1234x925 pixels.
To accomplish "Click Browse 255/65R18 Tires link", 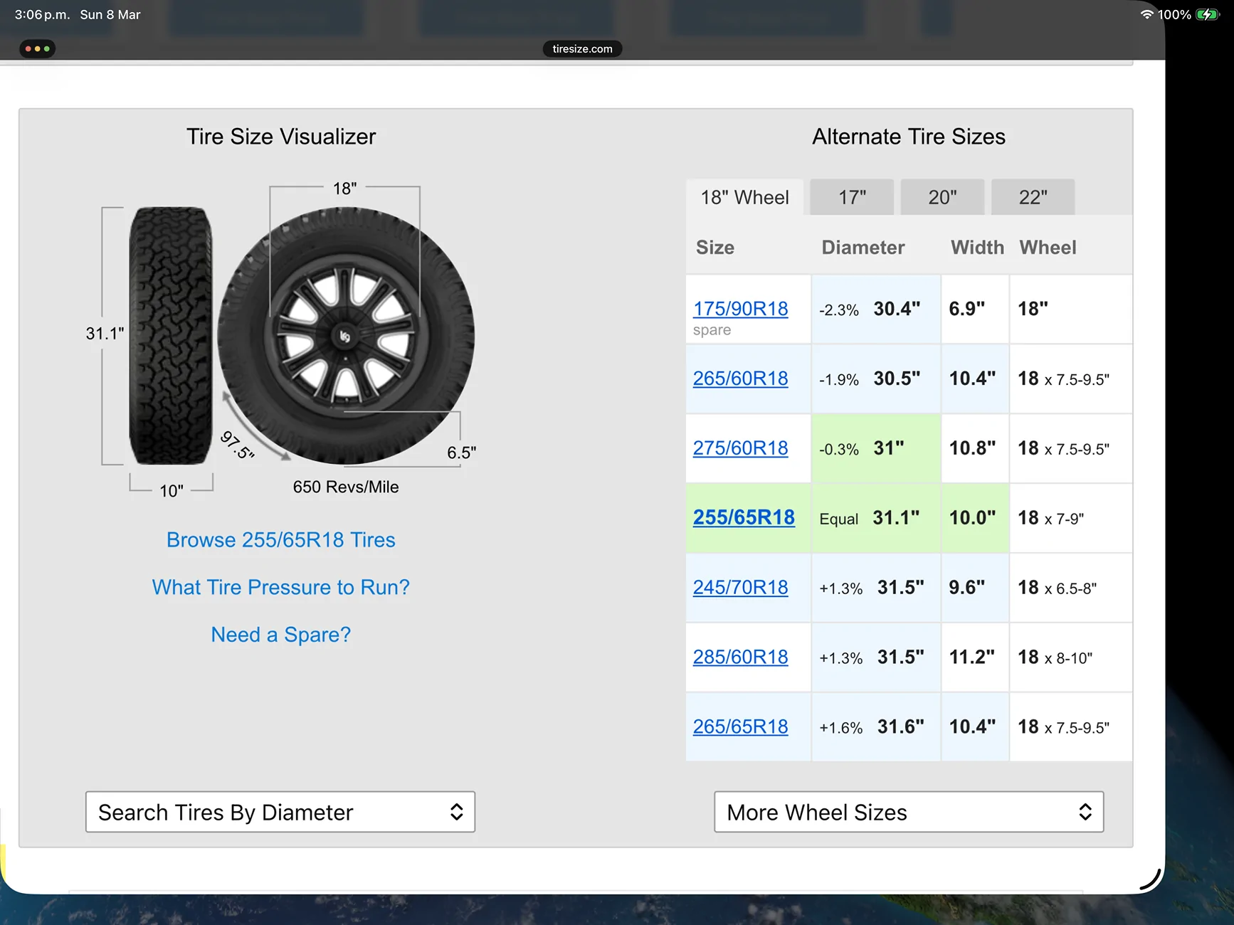I will coord(280,539).
